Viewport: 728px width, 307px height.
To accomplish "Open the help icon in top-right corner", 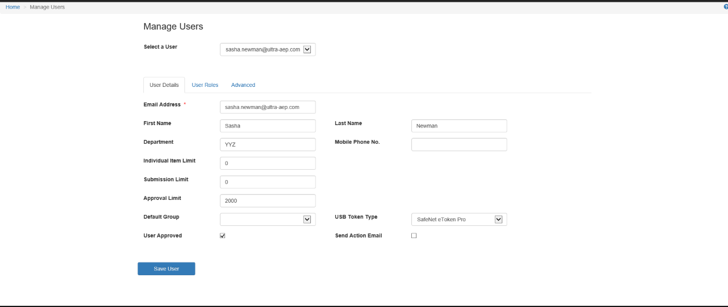I will pyautogui.click(x=726, y=7).
